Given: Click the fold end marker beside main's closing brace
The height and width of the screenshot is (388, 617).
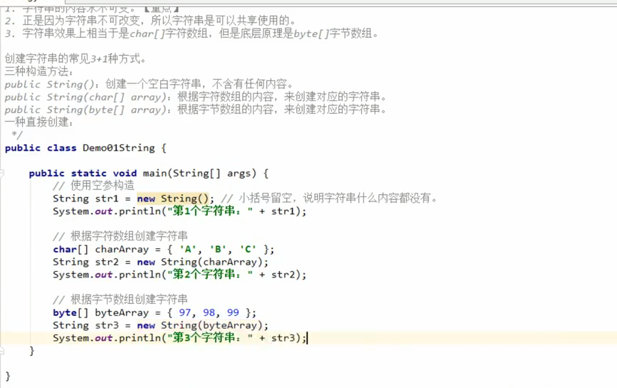Looking at the screenshot, I should tap(1, 351).
